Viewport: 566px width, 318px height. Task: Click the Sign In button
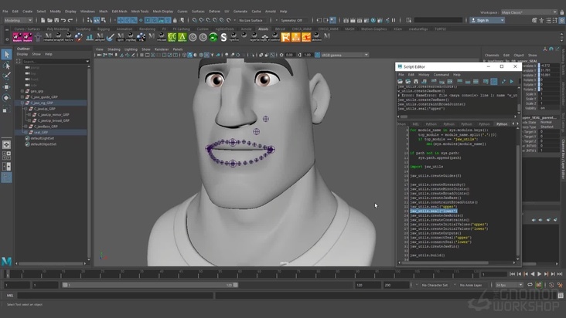point(484,20)
